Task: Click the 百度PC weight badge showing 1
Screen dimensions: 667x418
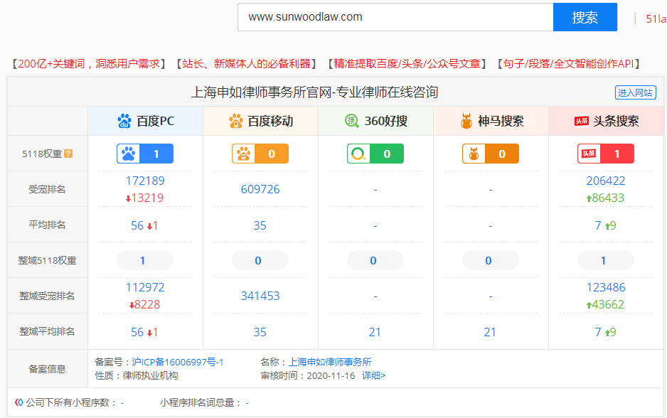Action: 145,154
